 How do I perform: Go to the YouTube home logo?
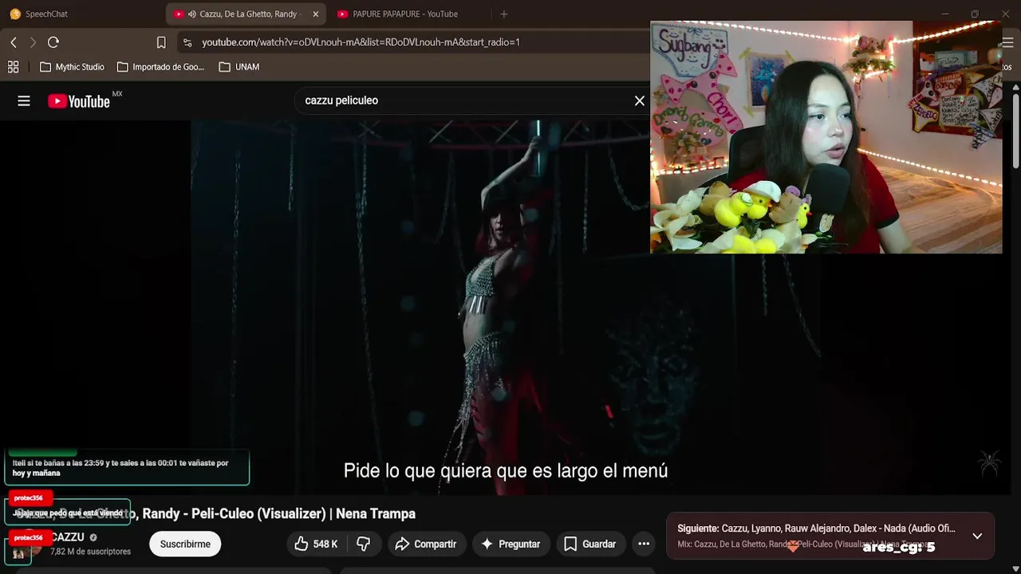(x=79, y=101)
